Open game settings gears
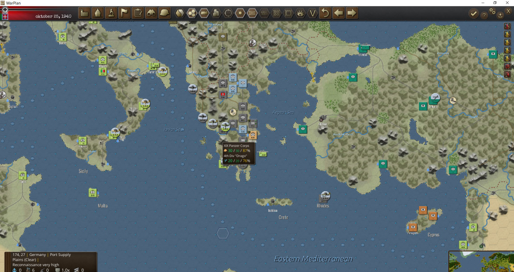The image size is (514, 272). (492, 11)
